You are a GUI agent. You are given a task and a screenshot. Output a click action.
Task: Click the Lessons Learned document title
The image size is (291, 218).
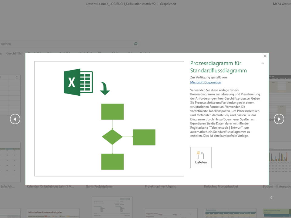[x=121, y=4]
